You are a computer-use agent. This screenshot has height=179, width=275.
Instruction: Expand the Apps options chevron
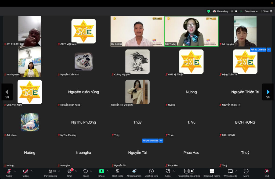click(174, 171)
